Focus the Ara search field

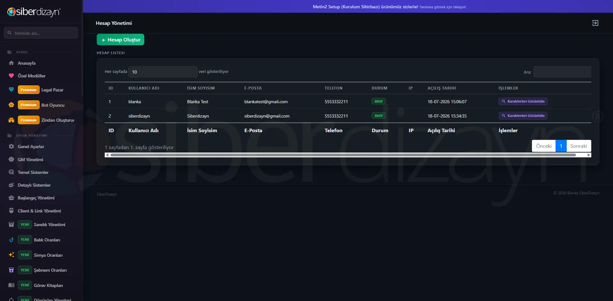[562, 72]
